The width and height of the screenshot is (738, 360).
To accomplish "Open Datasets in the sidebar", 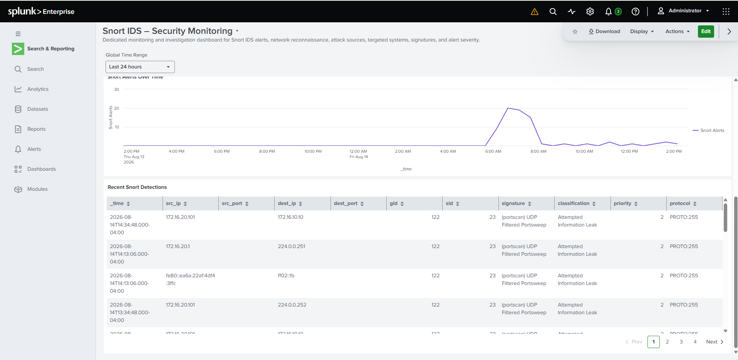I will point(38,109).
